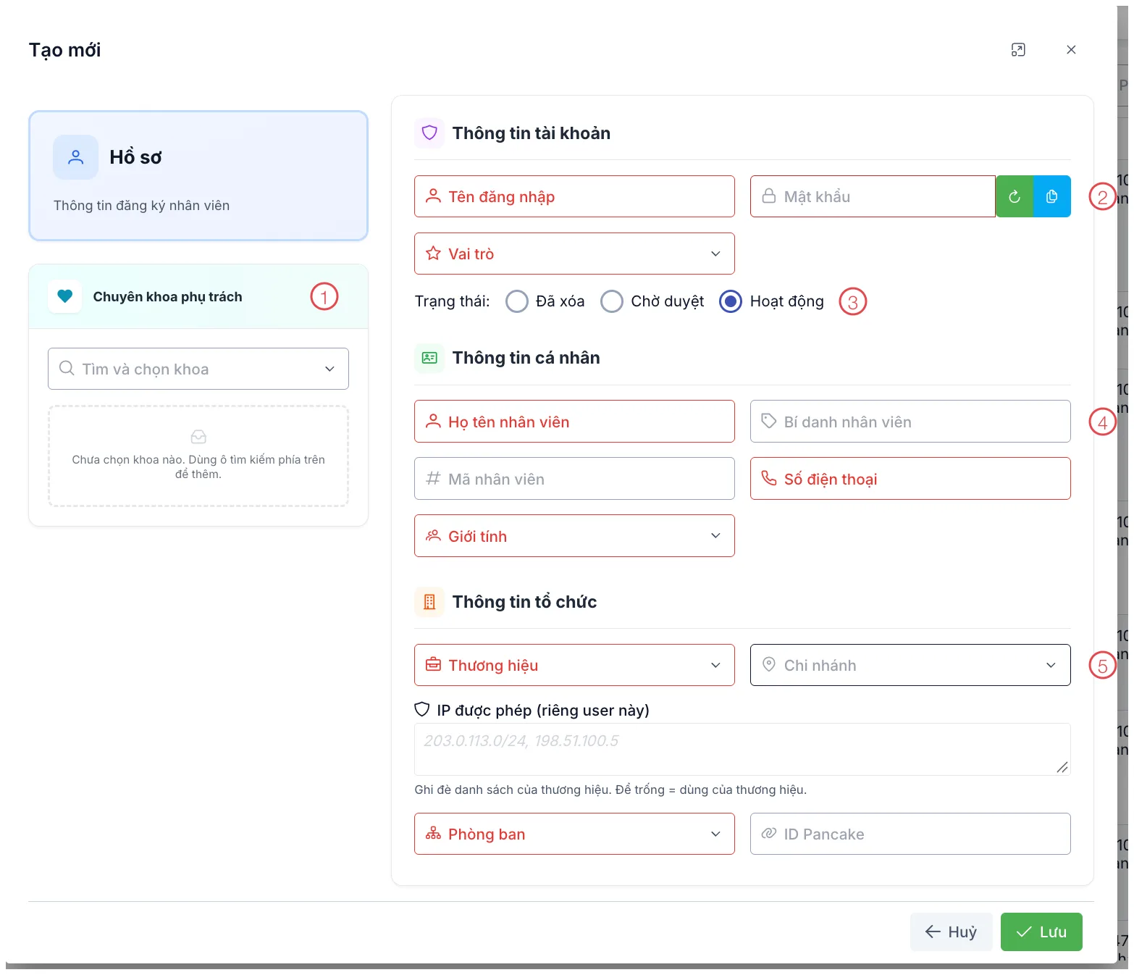This screenshot has height=975, width=1134.
Task: Click the ID card icon beside Thông tin cá nhân
Action: point(429,358)
